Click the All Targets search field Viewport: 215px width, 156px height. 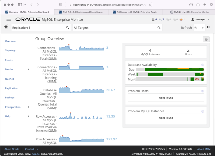click(117, 28)
